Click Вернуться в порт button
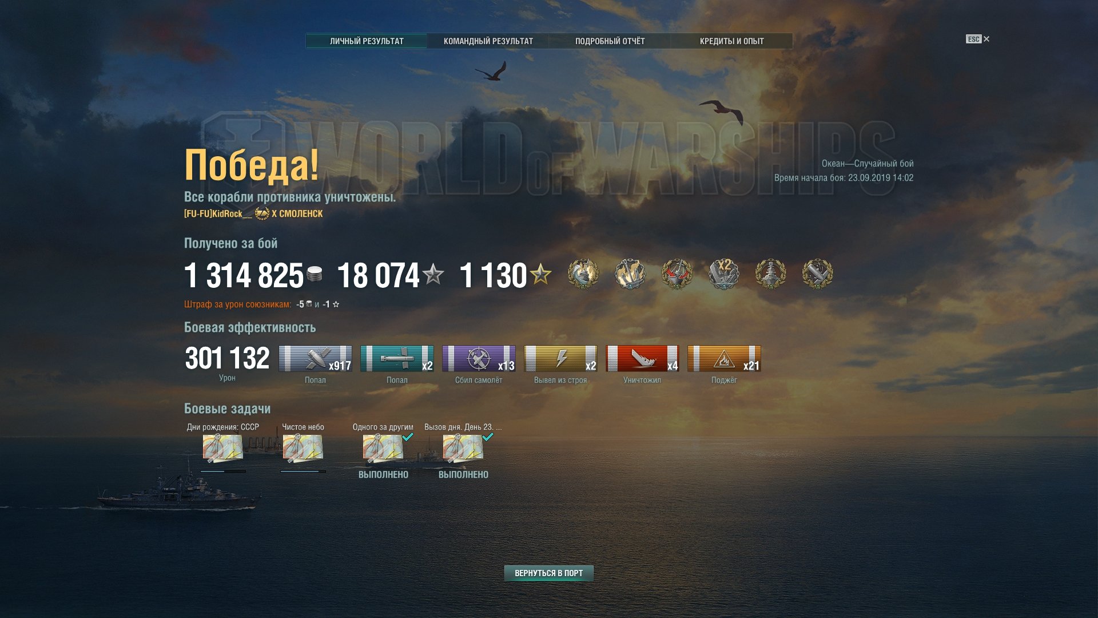This screenshot has width=1098, height=618. [x=548, y=573]
